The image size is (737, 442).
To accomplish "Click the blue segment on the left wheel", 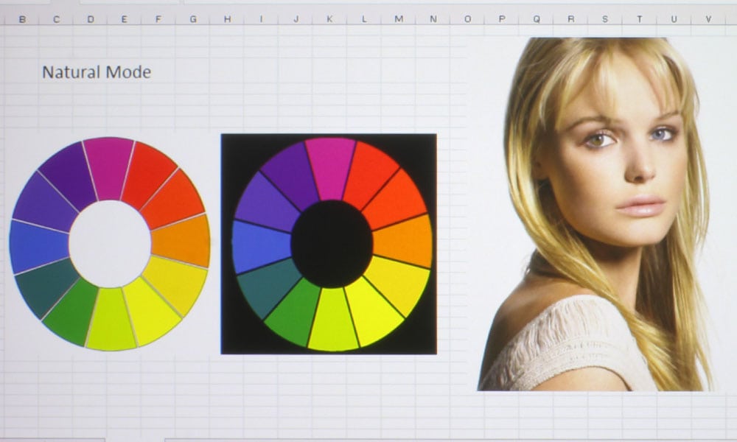I will coord(38,246).
